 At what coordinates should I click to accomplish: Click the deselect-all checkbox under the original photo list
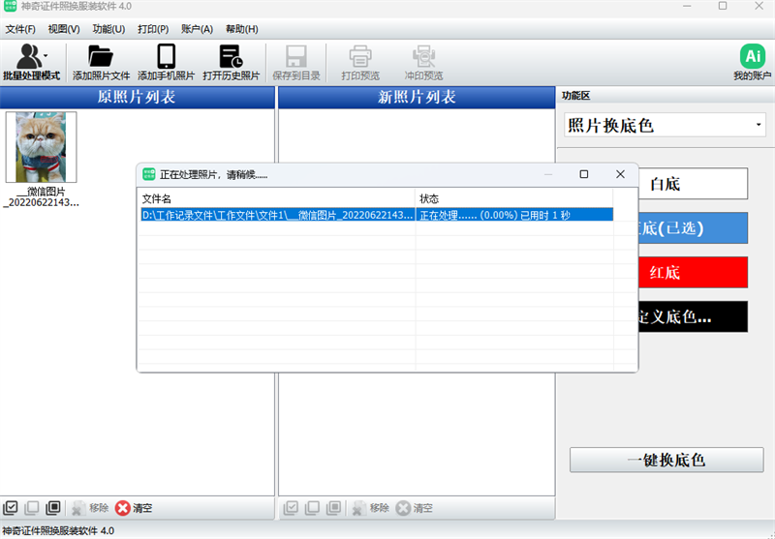[32, 508]
